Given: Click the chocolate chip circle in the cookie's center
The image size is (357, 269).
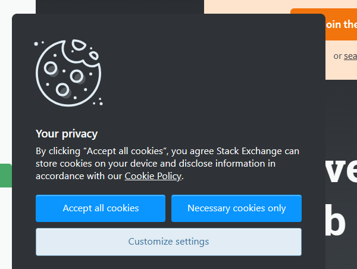Looking at the screenshot, I should (77, 76).
